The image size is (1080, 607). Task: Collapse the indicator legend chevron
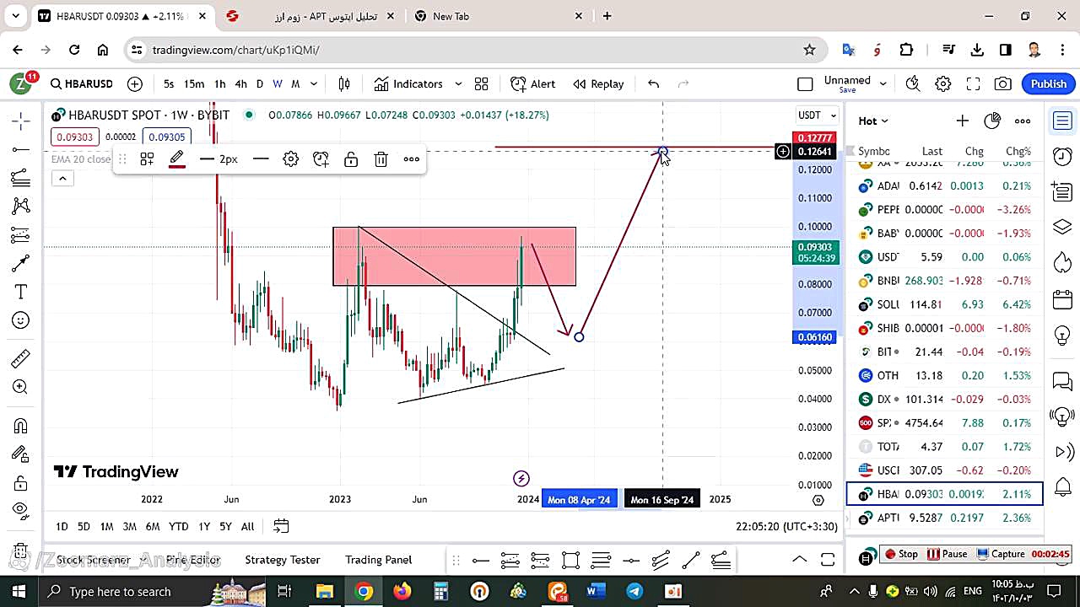(x=62, y=178)
